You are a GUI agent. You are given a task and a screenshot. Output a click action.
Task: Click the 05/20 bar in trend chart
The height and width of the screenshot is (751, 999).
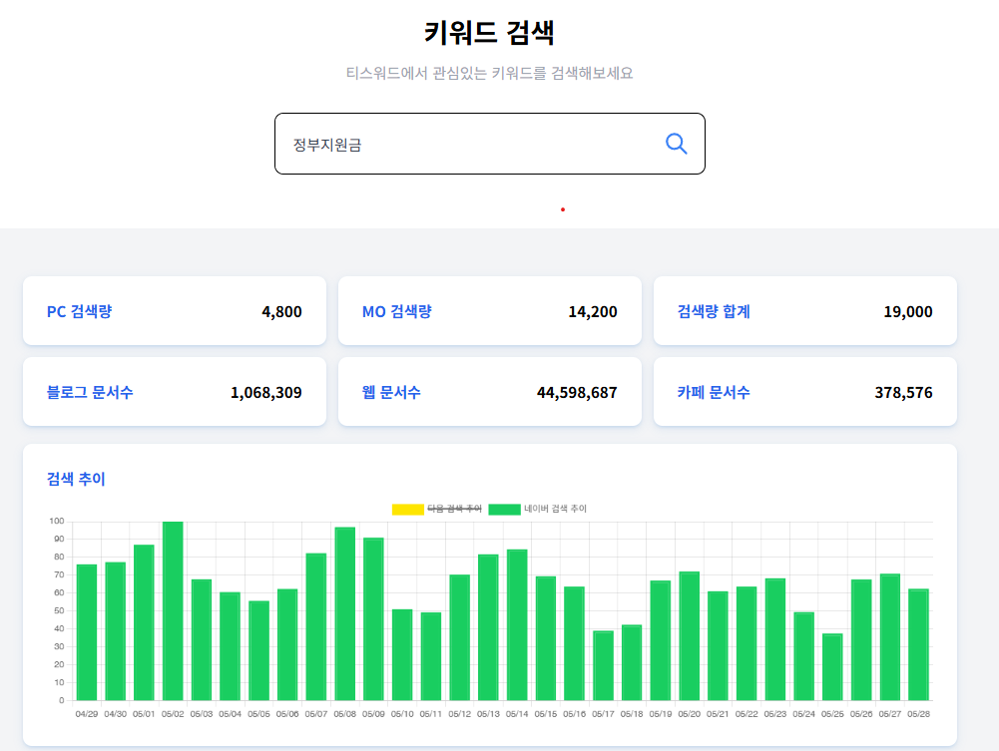689,635
